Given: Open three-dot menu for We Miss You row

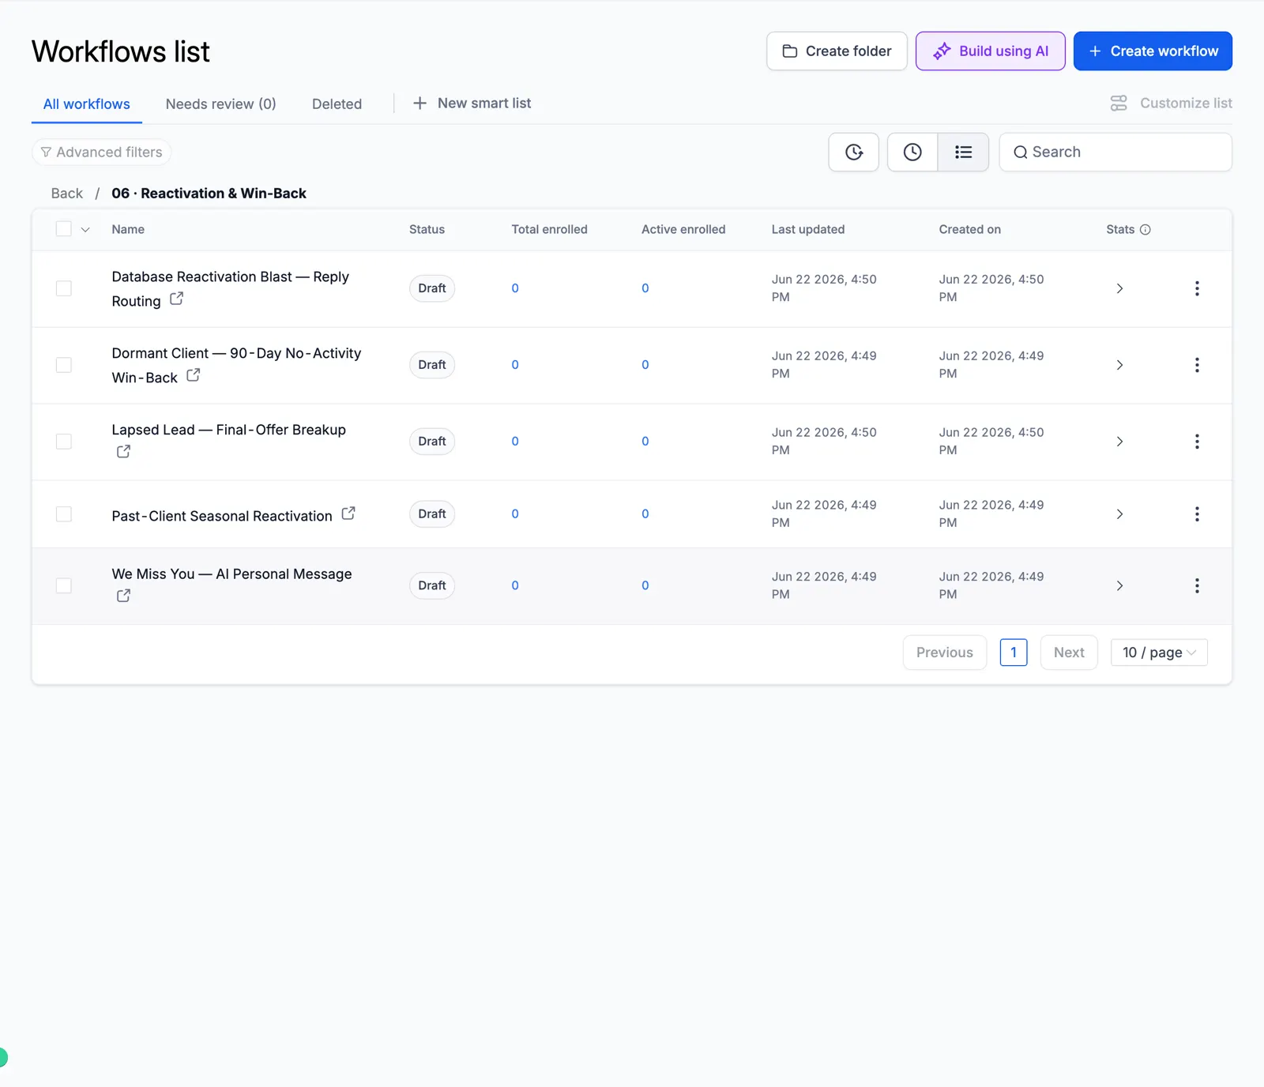Looking at the screenshot, I should point(1197,585).
